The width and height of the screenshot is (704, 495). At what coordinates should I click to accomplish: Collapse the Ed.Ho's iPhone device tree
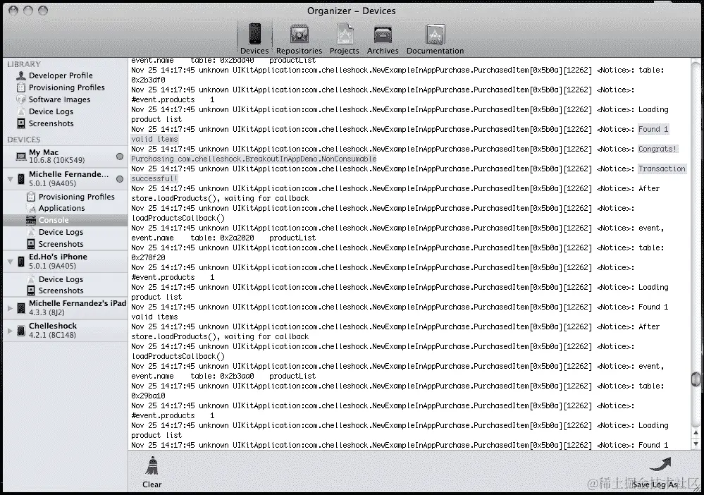10,262
